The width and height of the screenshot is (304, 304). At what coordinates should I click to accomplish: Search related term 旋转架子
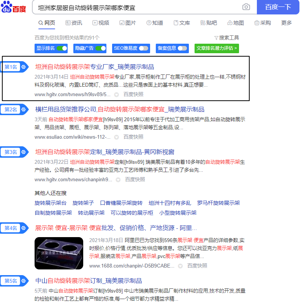pyautogui.click(x=83, y=203)
